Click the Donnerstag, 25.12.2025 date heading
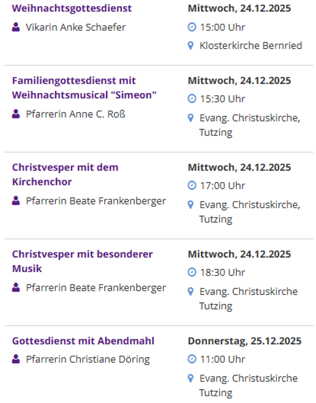This screenshot has height=403, width=316. tap(244, 341)
